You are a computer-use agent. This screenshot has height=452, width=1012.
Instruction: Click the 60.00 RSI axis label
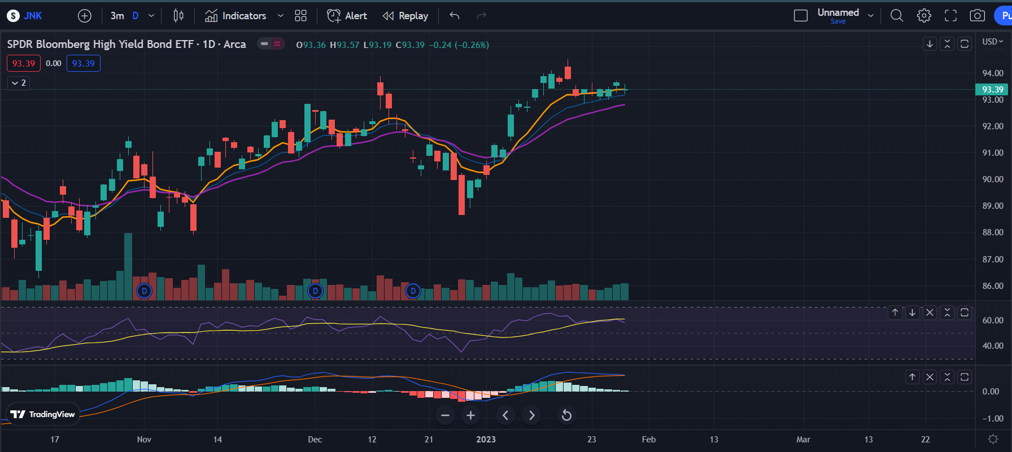993,321
